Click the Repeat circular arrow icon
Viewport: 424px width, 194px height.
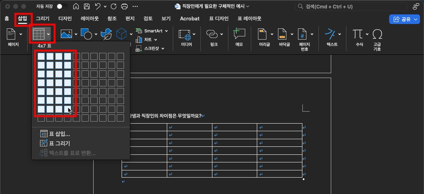[x=114, y=6]
